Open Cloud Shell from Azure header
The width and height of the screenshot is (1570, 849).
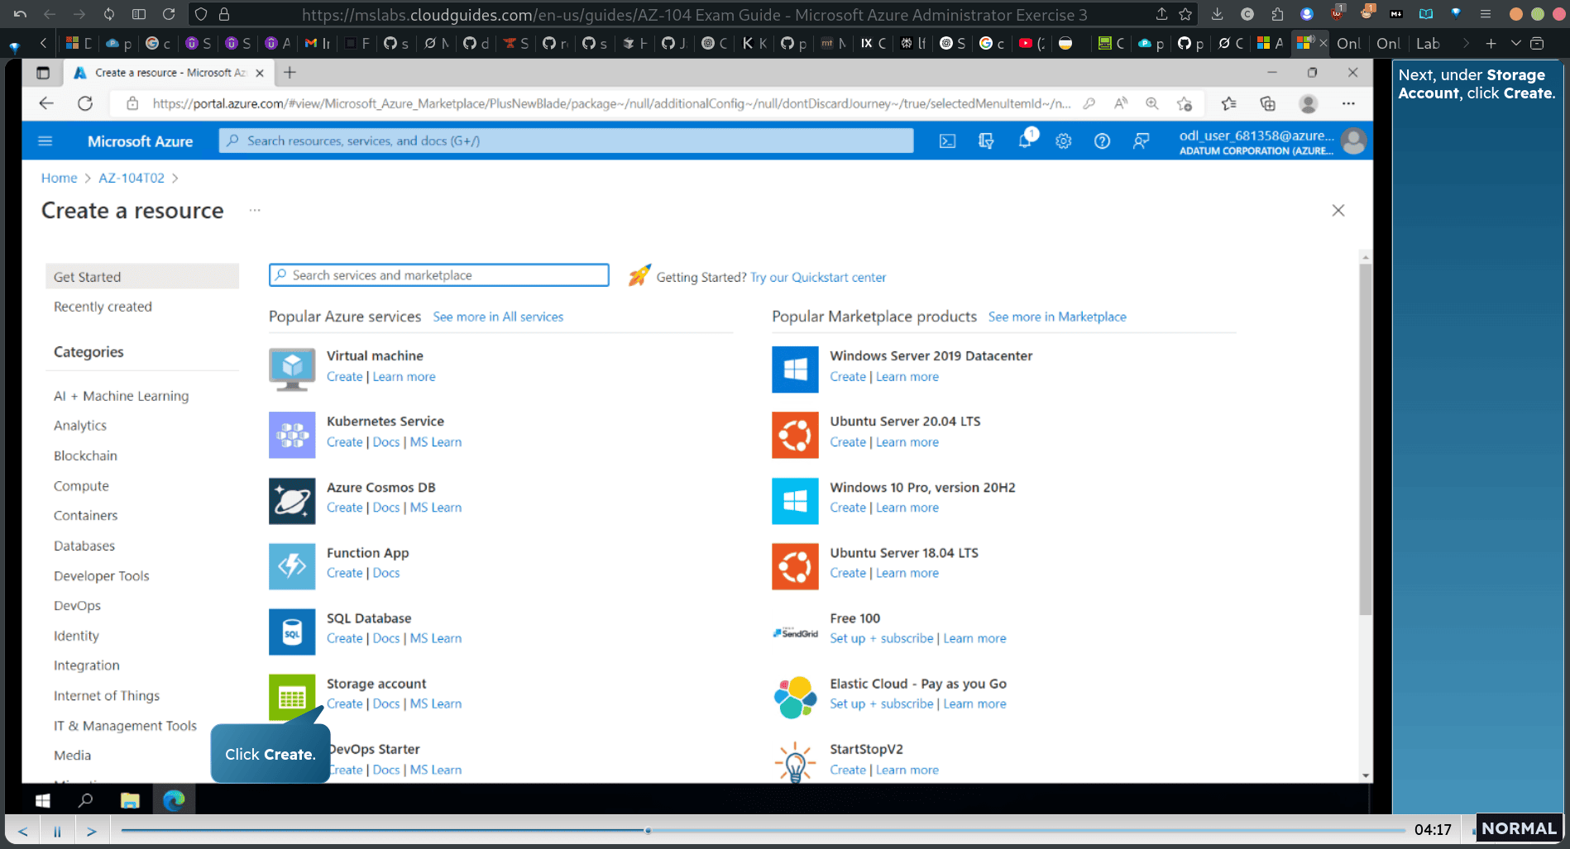tap(947, 141)
